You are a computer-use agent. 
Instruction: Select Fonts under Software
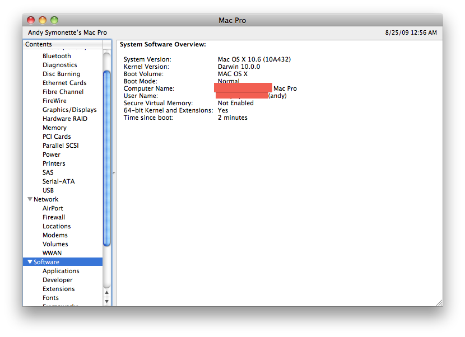[50, 298]
